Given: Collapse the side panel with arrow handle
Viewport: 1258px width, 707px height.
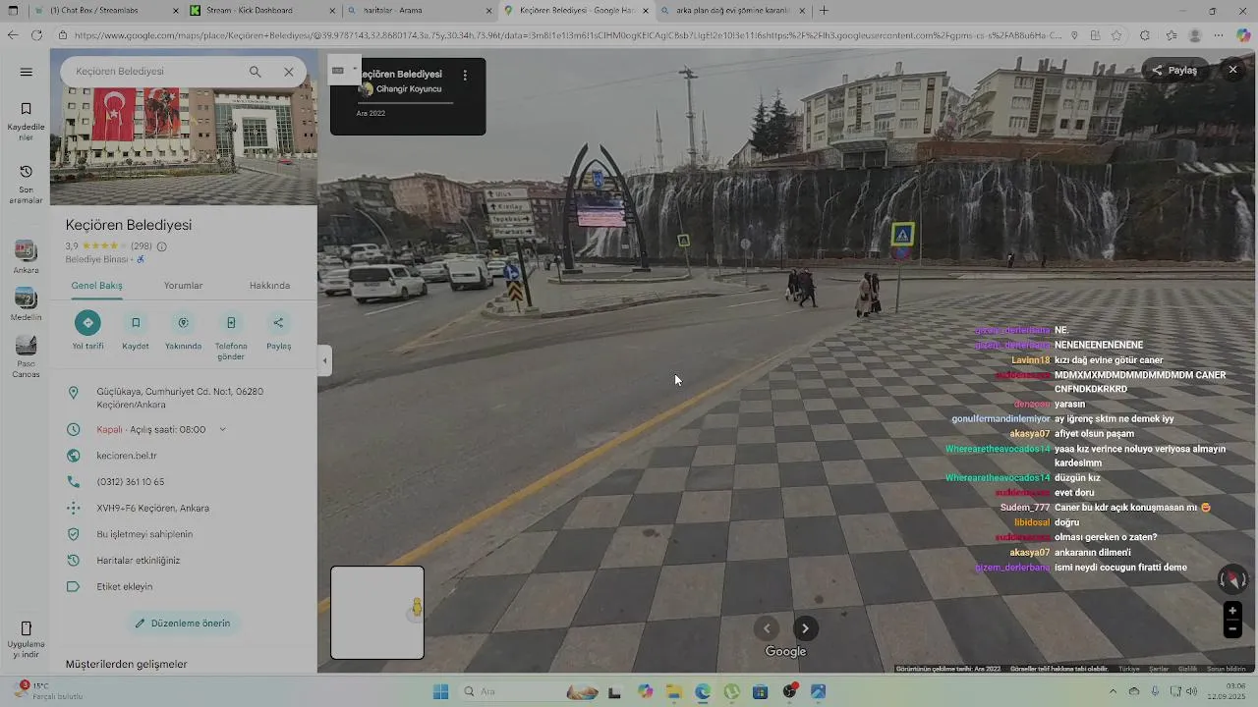Looking at the screenshot, I should pos(324,360).
